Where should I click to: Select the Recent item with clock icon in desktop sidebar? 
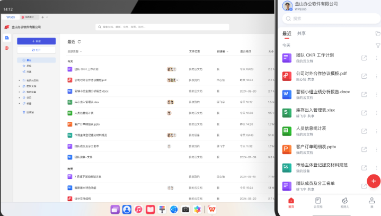(x=36, y=60)
